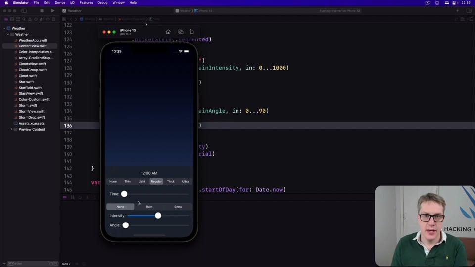
Task: Select Light cloud thickness segment
Action: click(x=142, y=181)
